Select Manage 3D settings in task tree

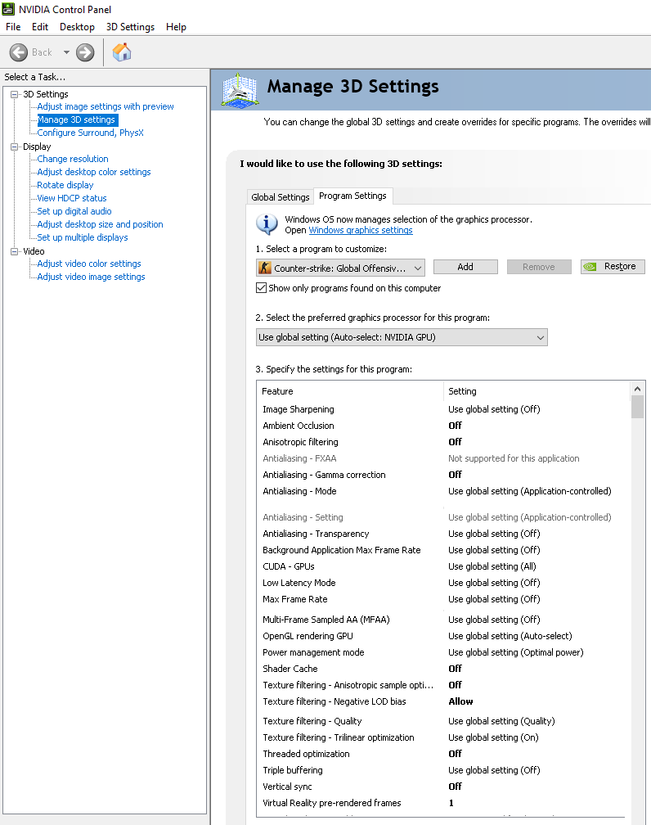coord(76,119)
